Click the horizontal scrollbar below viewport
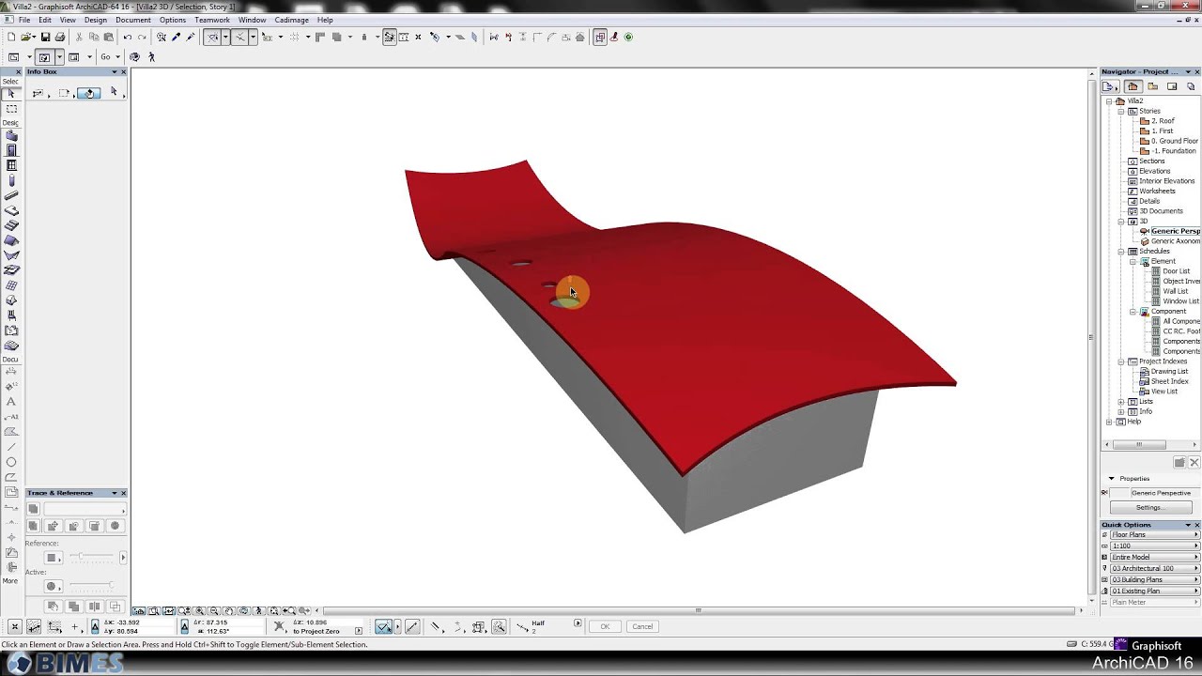The height and width of the screenshot is (676, 1202). [698, 611]
